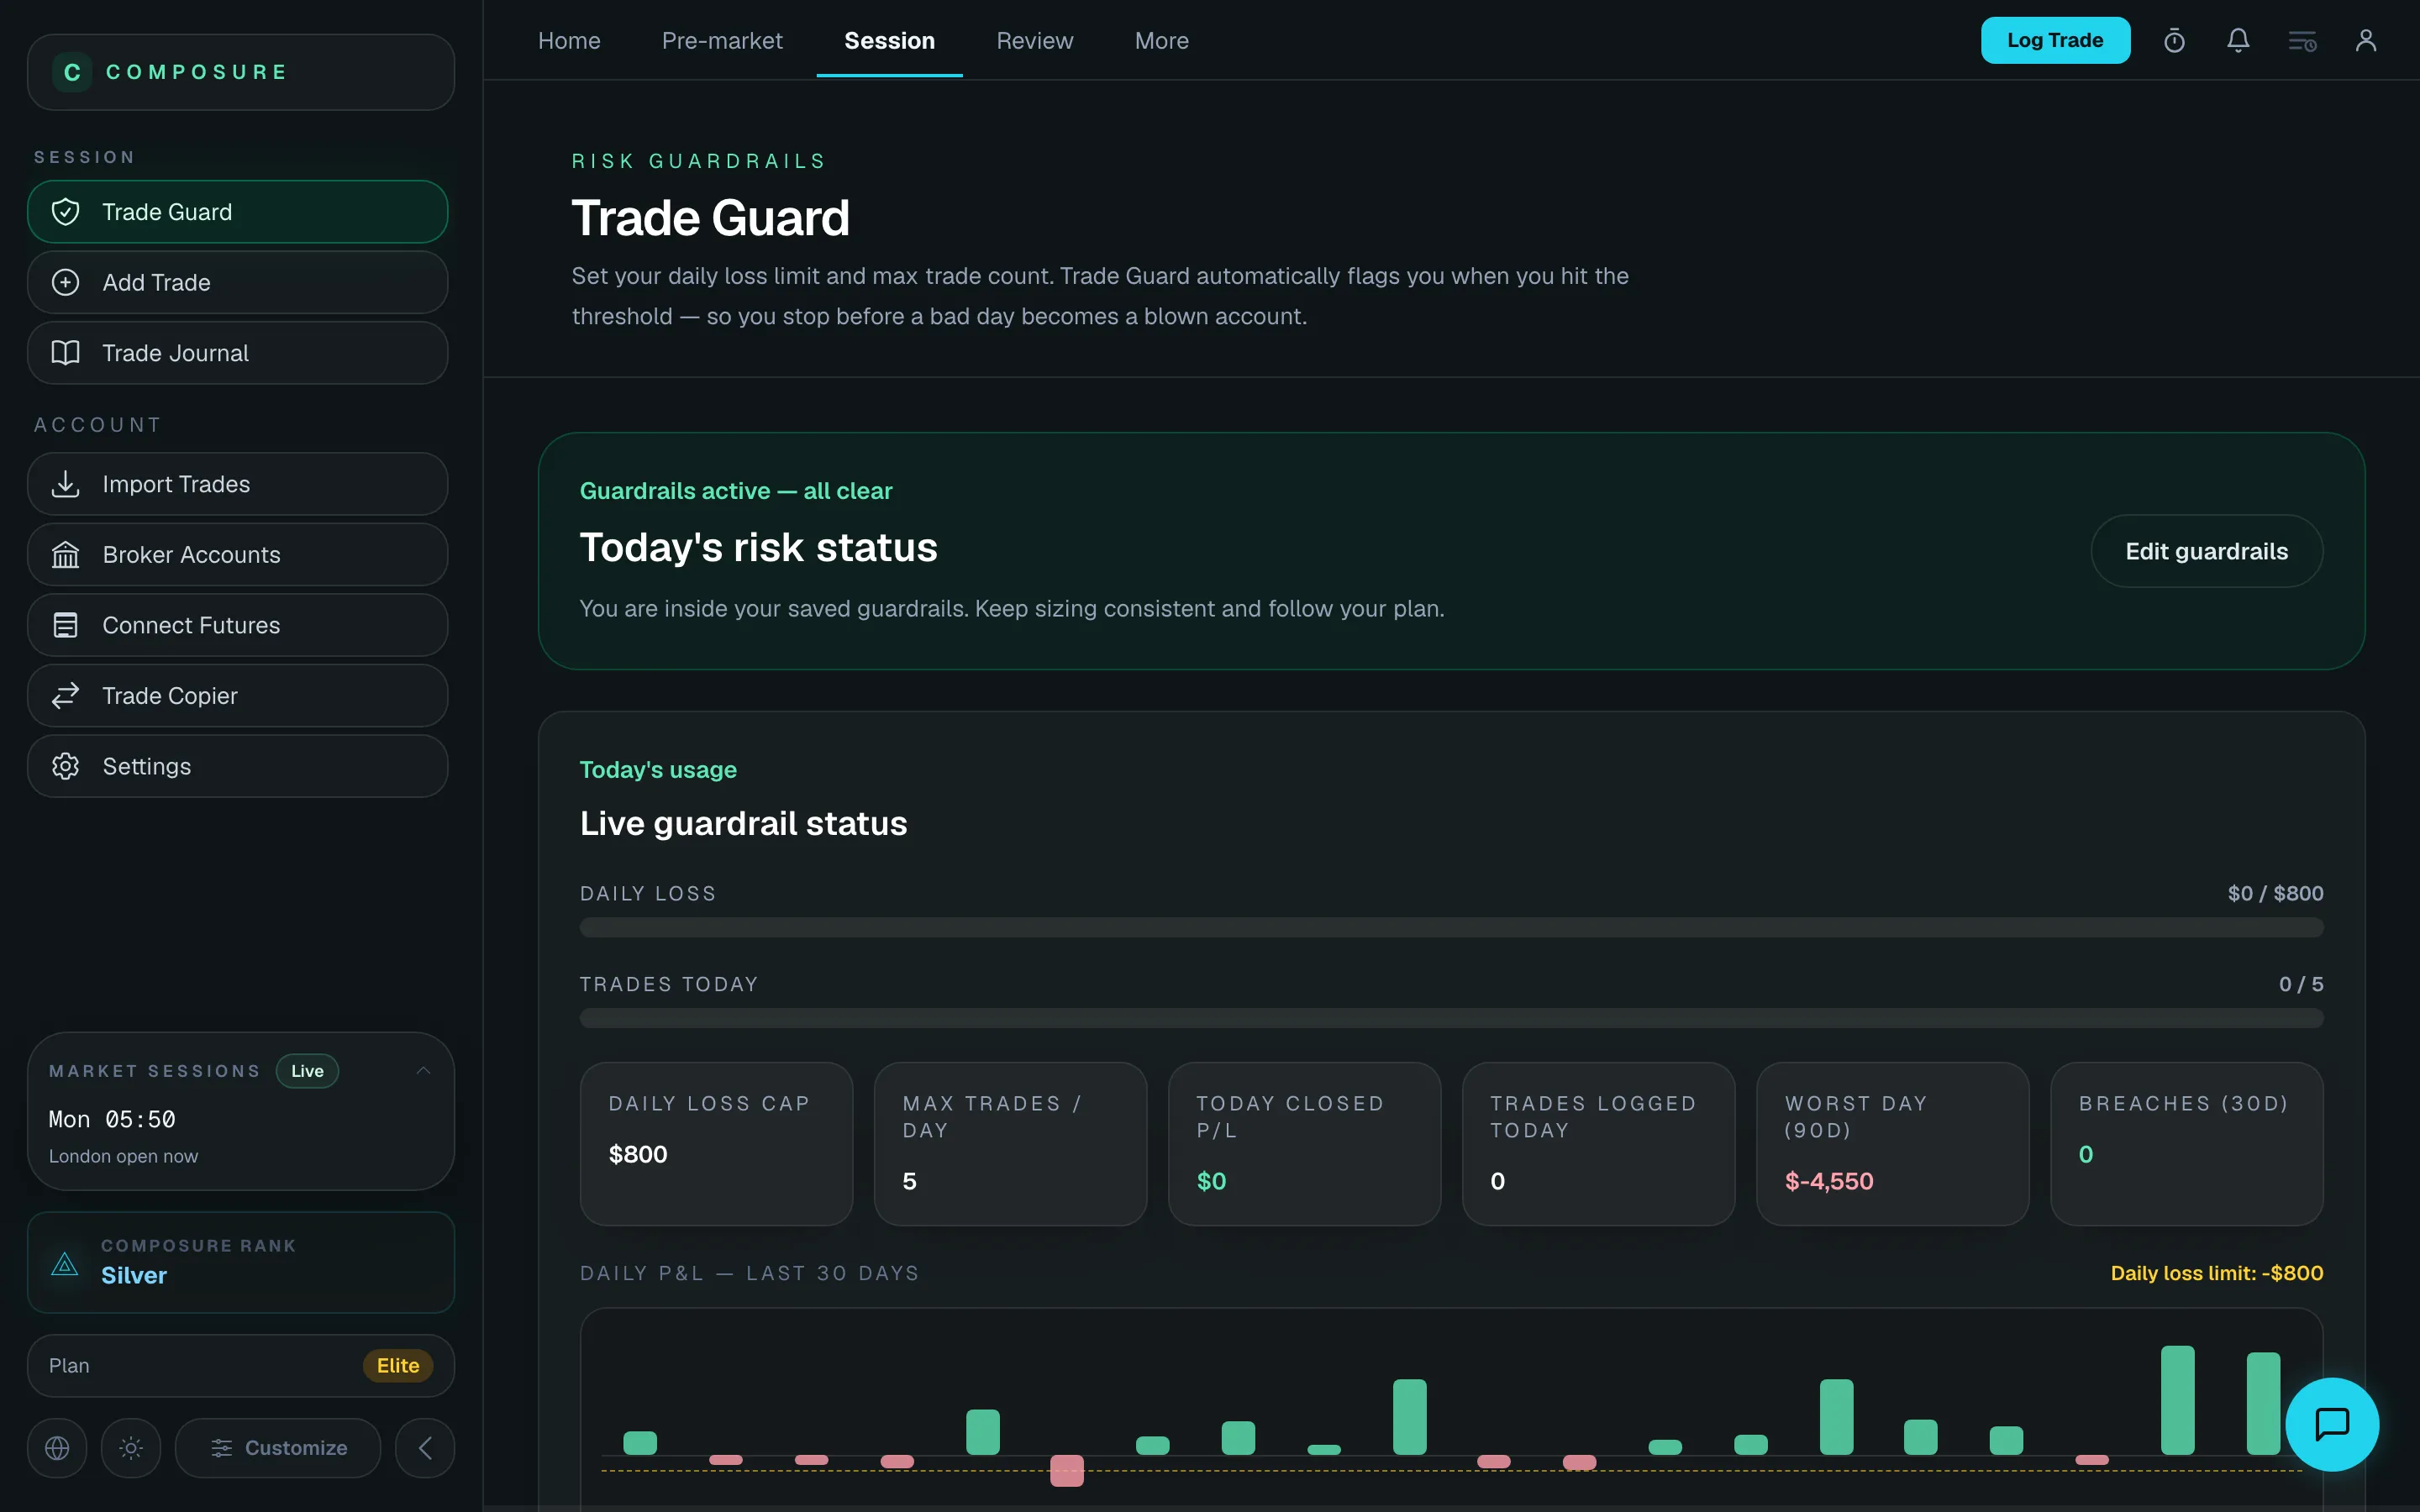Screen dimensions: 2420x1512
Task: Go to Import Trades
Action: point(237,484)
